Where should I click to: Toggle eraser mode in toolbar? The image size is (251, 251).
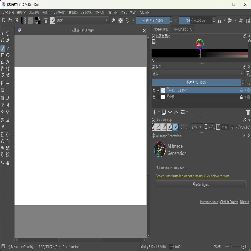113,20
